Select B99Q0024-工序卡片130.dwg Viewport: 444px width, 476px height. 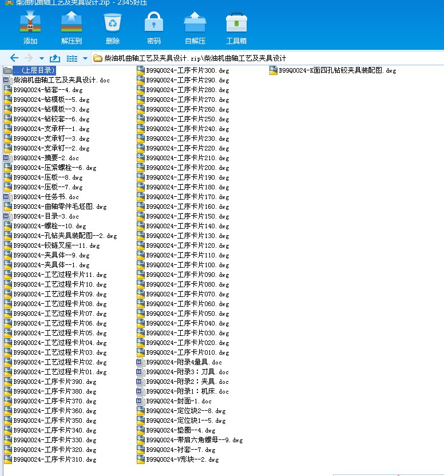(183, 236)
